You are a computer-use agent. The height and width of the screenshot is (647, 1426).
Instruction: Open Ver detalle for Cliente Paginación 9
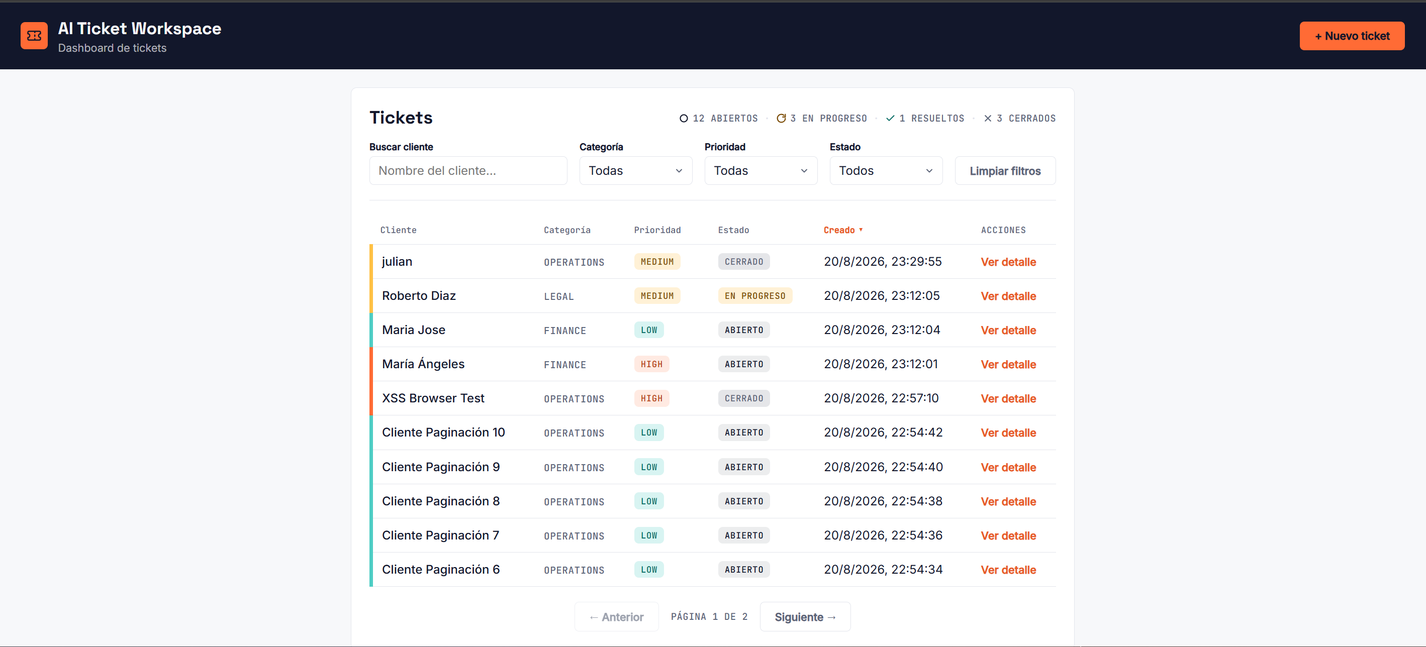[1008, 468]
